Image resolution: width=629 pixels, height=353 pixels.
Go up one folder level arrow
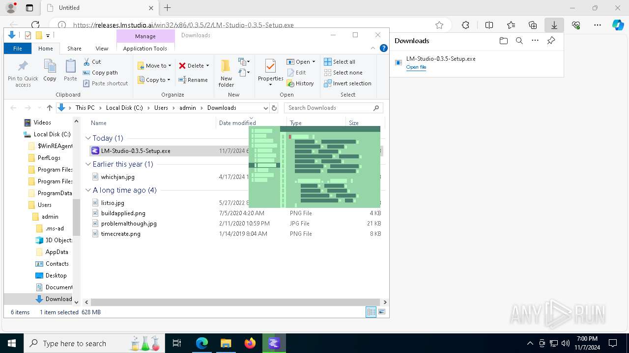[50, 108]
